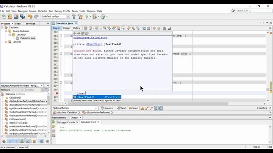
Task: Toggle Sort by Source in Navigator bottom bar
Action: coord(47,142)
